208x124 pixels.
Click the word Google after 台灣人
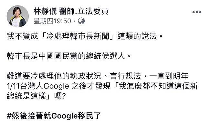56,86
